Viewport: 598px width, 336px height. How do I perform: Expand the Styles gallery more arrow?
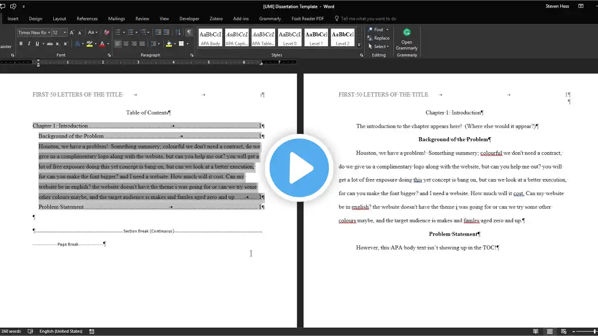coord(359,45)
